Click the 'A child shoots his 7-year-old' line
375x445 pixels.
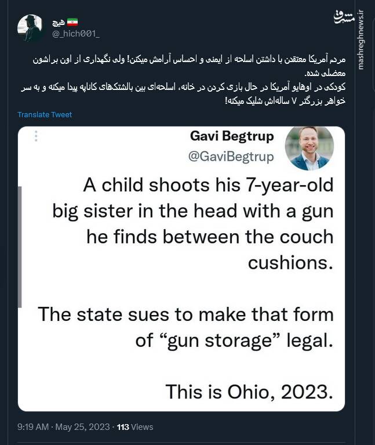click(x=208, y=184)
